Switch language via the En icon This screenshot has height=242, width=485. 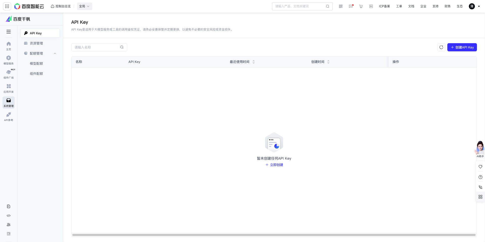coord(371,6)
